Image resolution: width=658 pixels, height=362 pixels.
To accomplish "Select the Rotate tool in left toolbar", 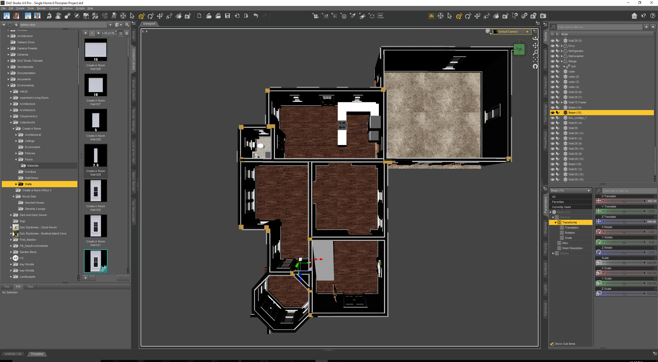I will click(151, 16).
